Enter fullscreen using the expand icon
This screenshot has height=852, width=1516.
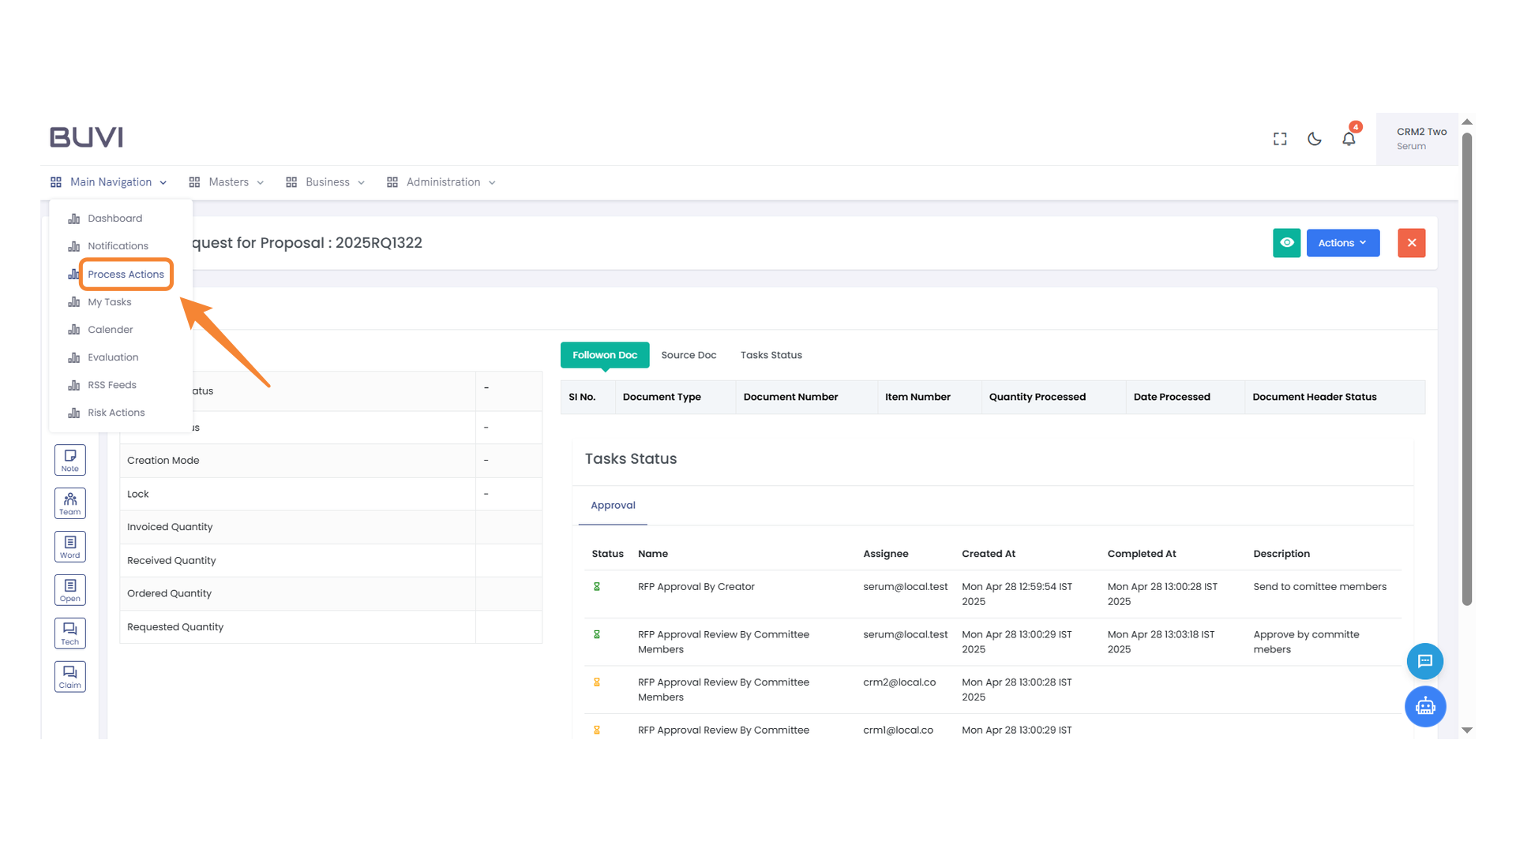pos(1280,138)
